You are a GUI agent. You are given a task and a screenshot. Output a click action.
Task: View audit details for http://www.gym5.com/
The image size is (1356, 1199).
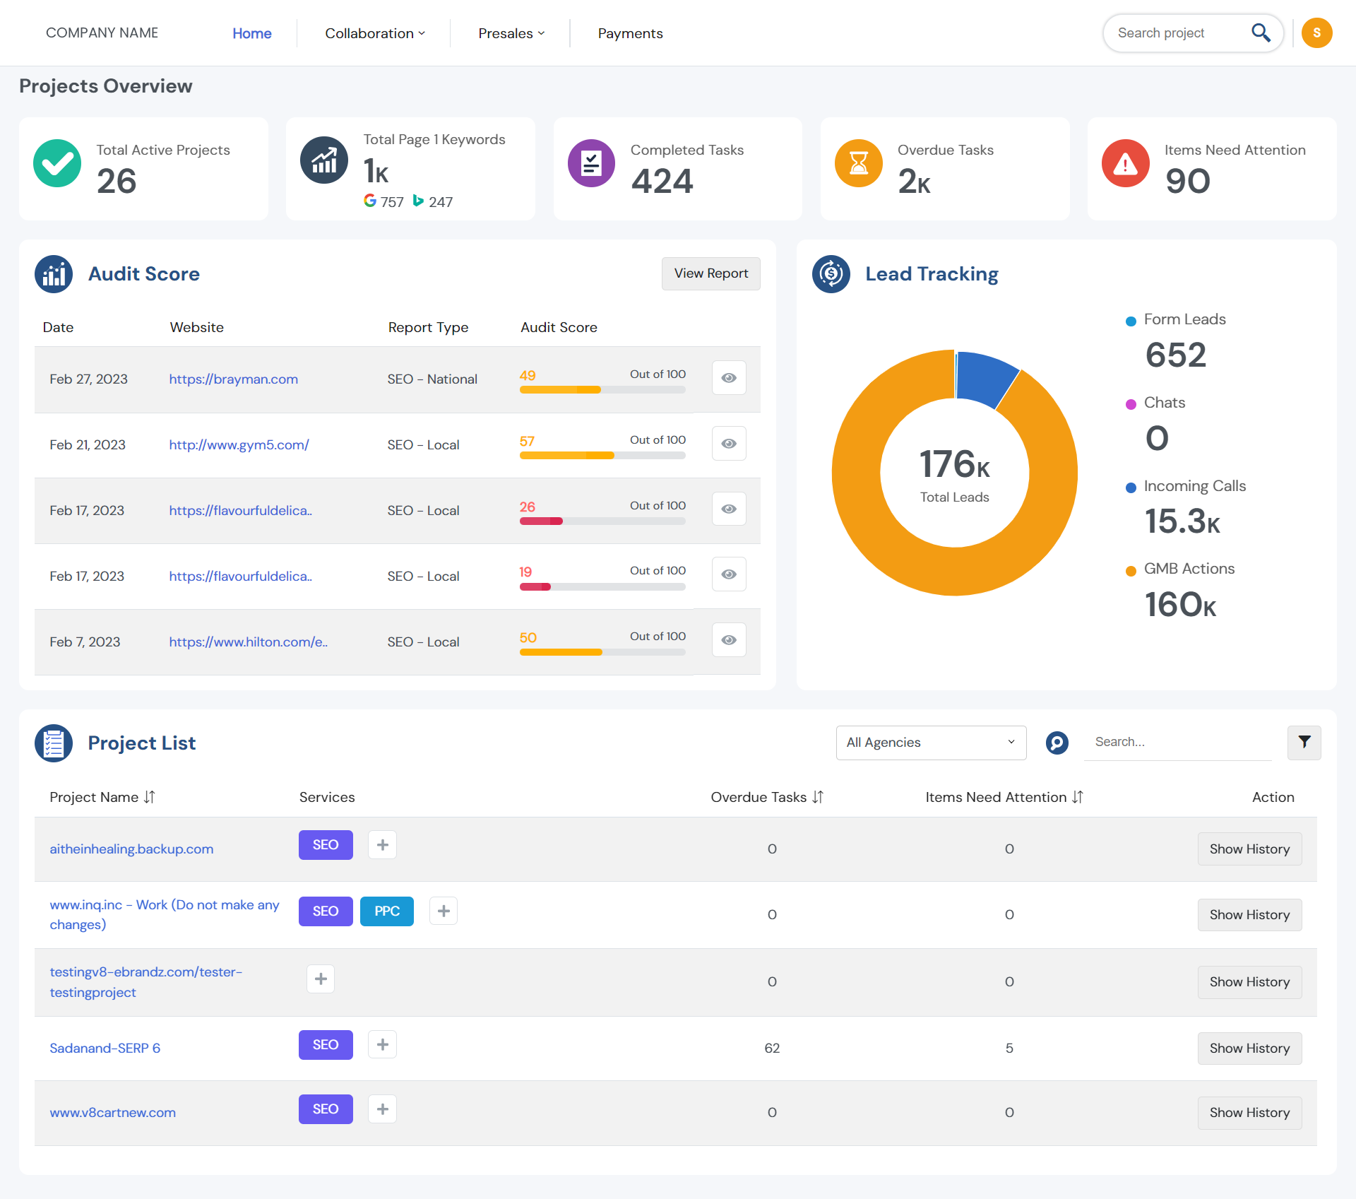coord(728,443)
